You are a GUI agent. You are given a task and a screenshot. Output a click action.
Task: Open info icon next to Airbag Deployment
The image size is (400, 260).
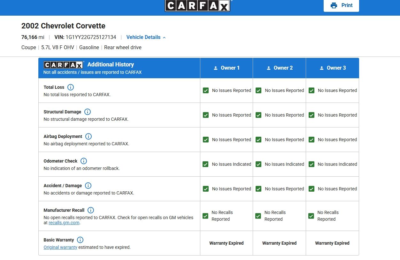point(88,136)
